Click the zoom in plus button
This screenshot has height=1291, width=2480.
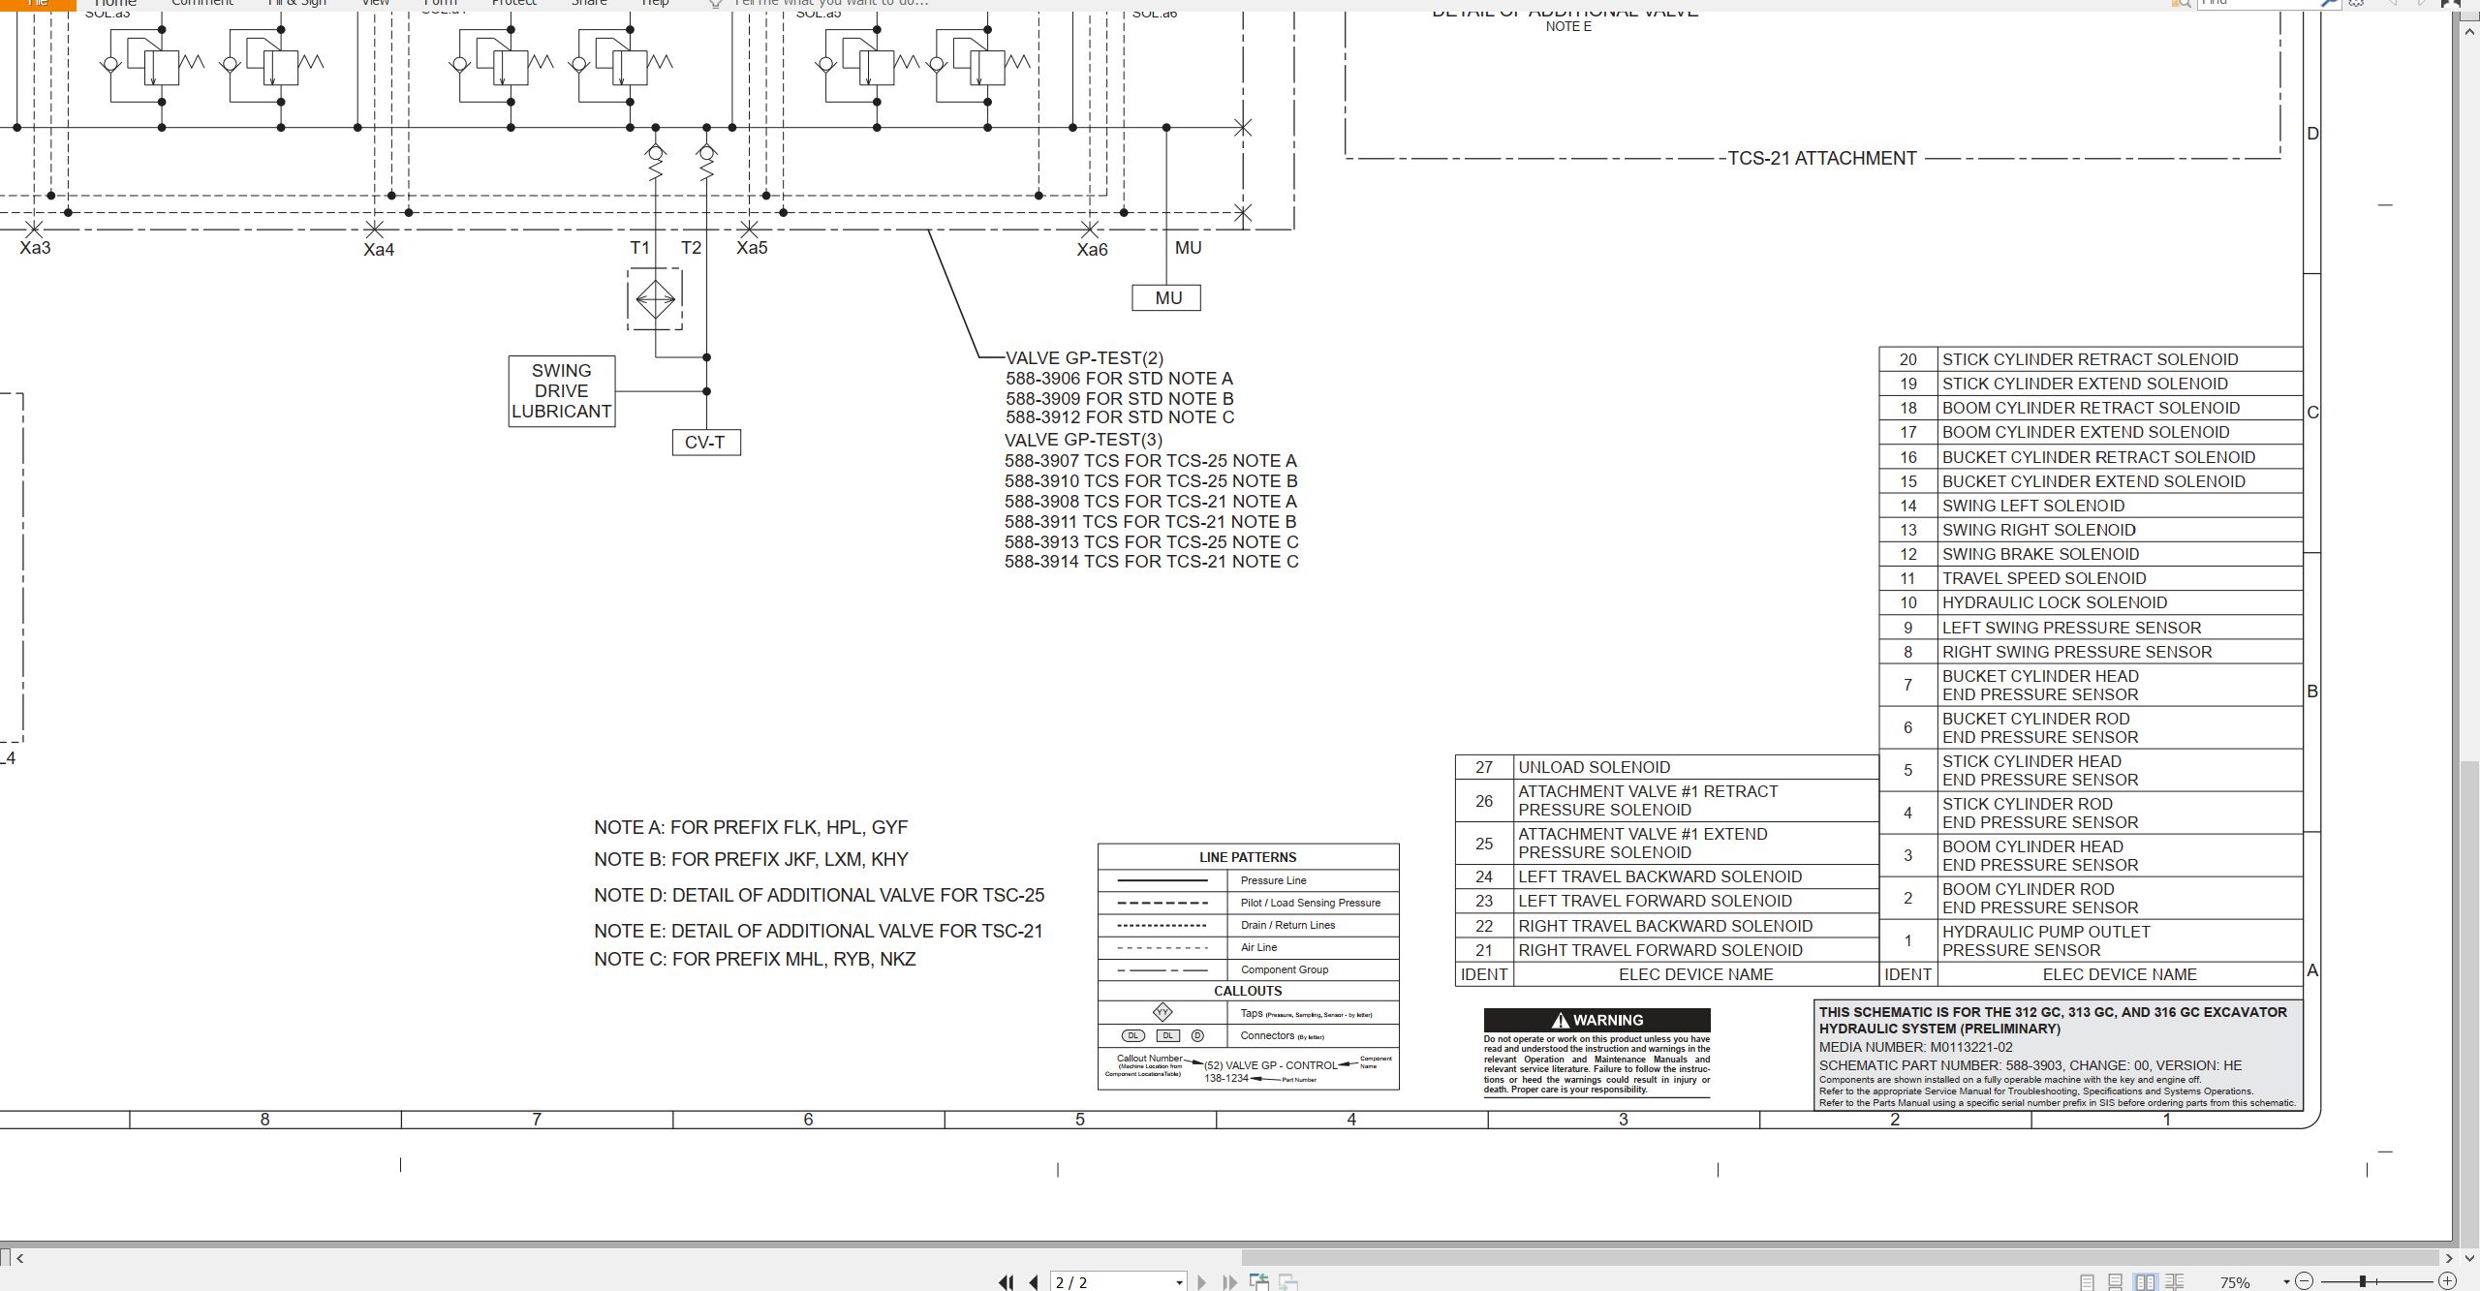tap(2447, 1281)
